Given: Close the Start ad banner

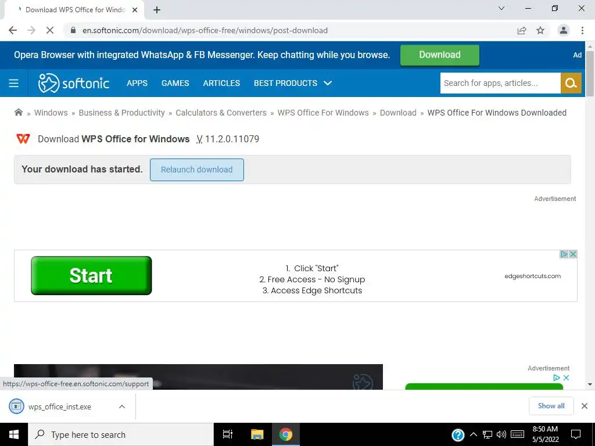Looking at the screenshot, I should click(573, 254).
